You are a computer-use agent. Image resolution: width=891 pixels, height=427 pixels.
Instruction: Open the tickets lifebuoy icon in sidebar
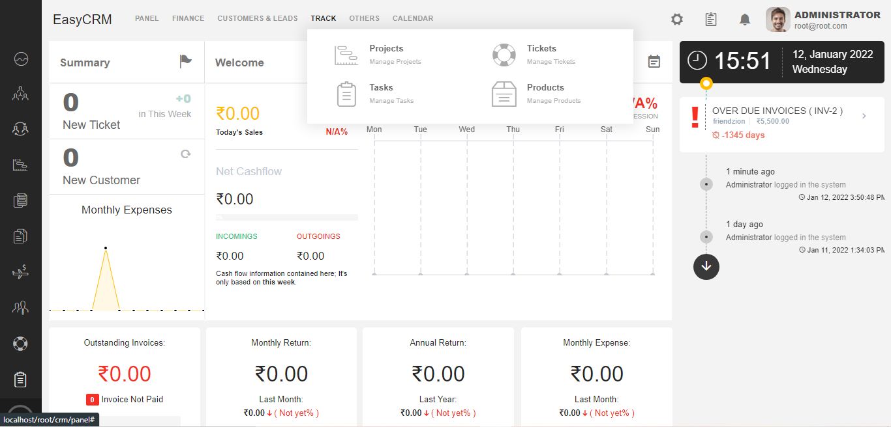21,343
